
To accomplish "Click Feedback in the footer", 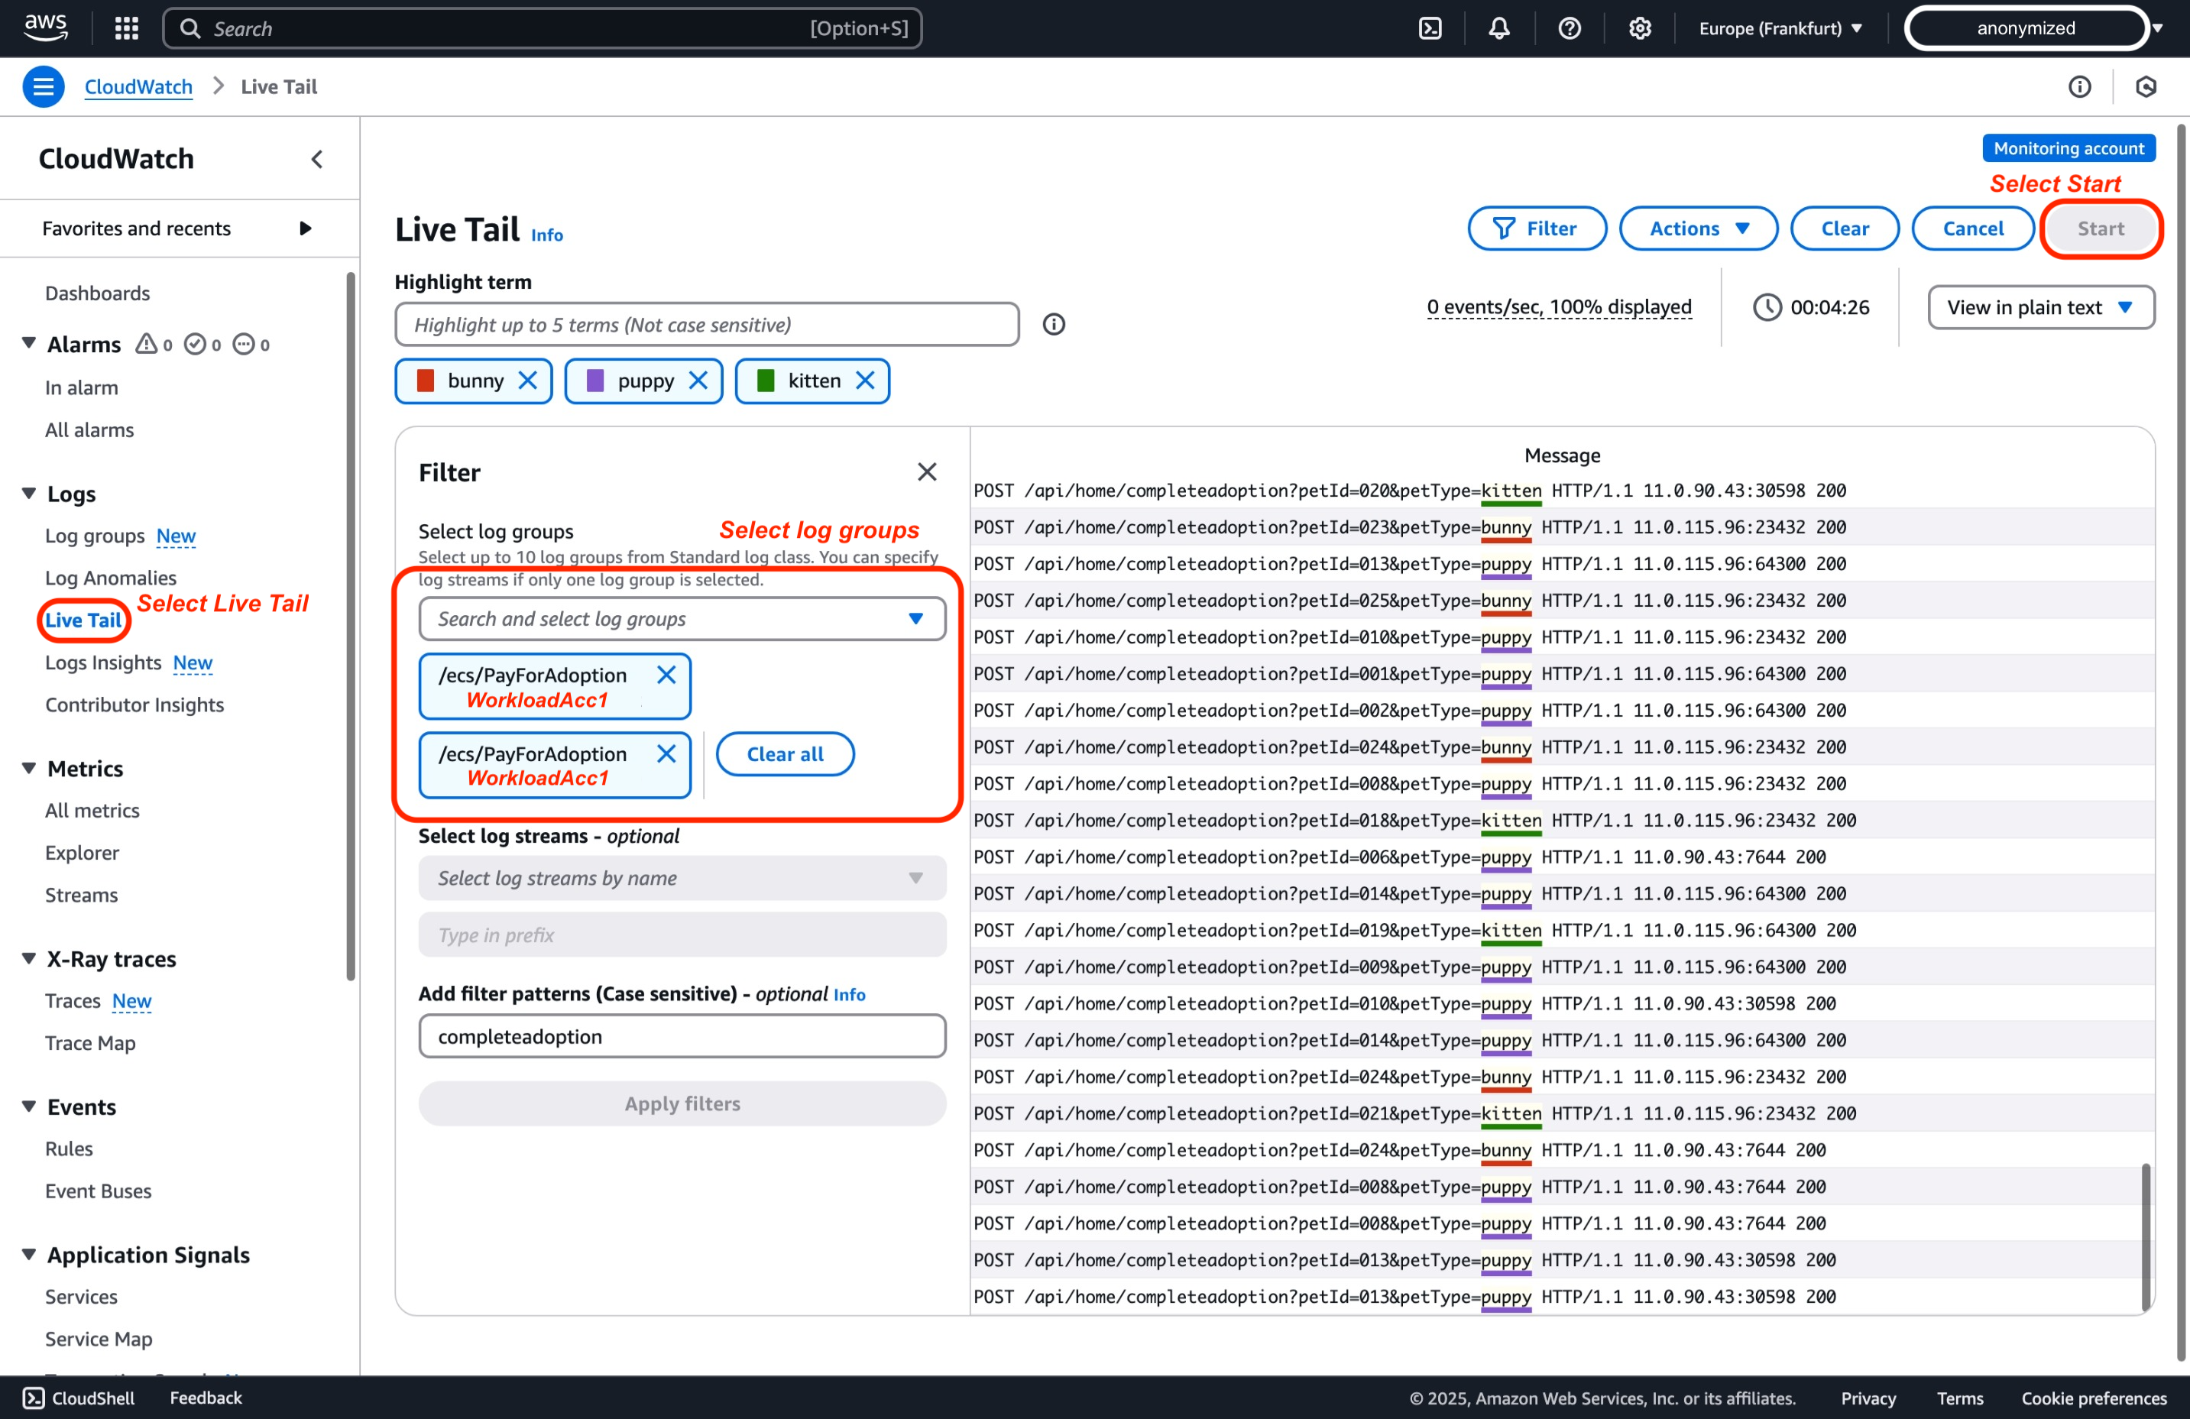I will tap(206, 1398).
